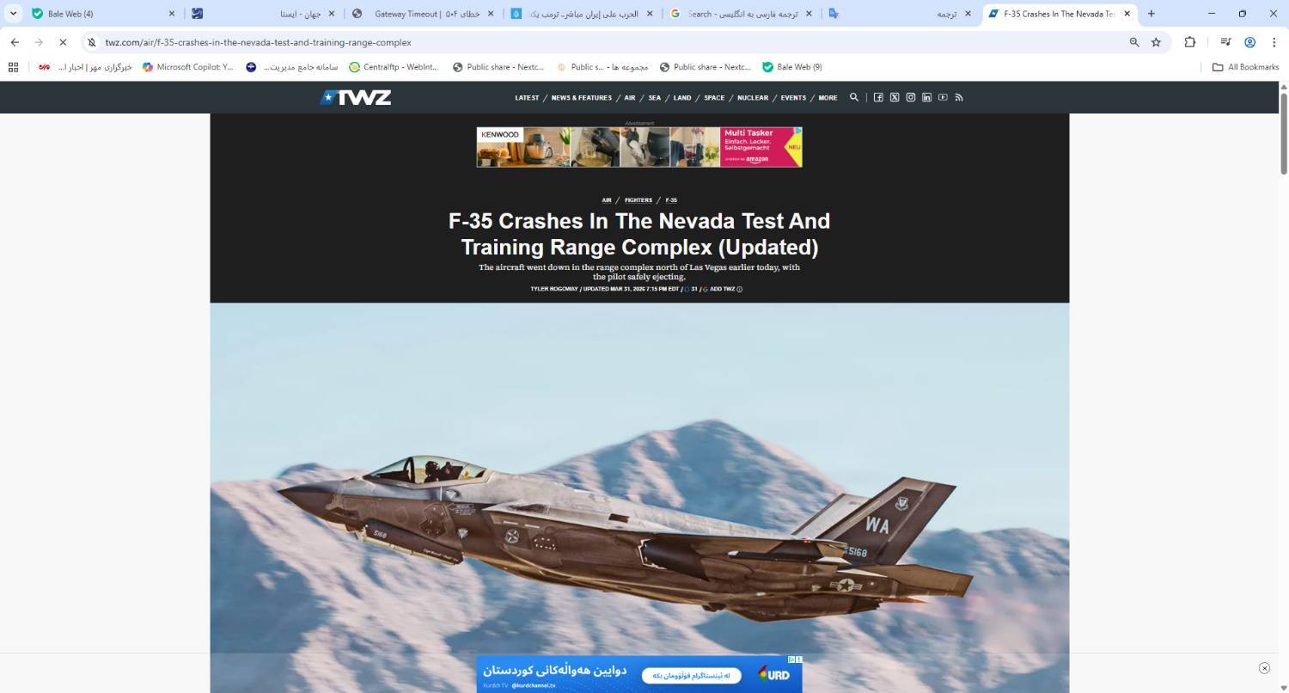Open TWZ RSS feed icon

[959, 98]
